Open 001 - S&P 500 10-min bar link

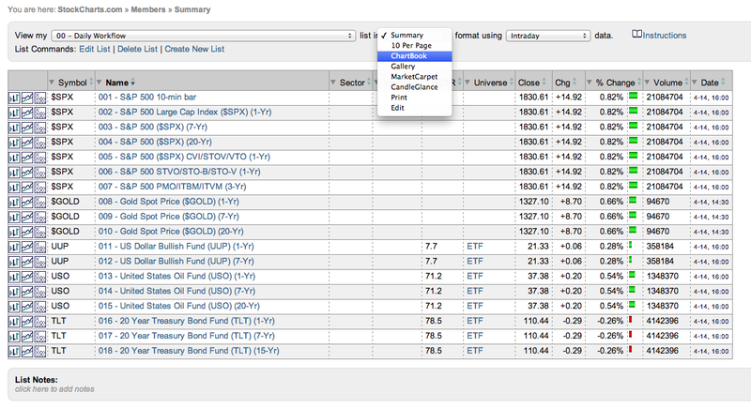tap(147, 98)
